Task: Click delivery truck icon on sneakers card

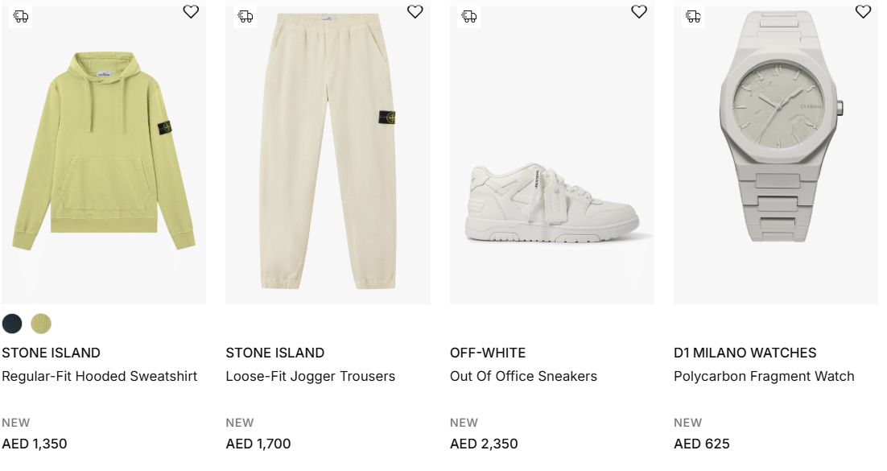Action: pos(469,16)
